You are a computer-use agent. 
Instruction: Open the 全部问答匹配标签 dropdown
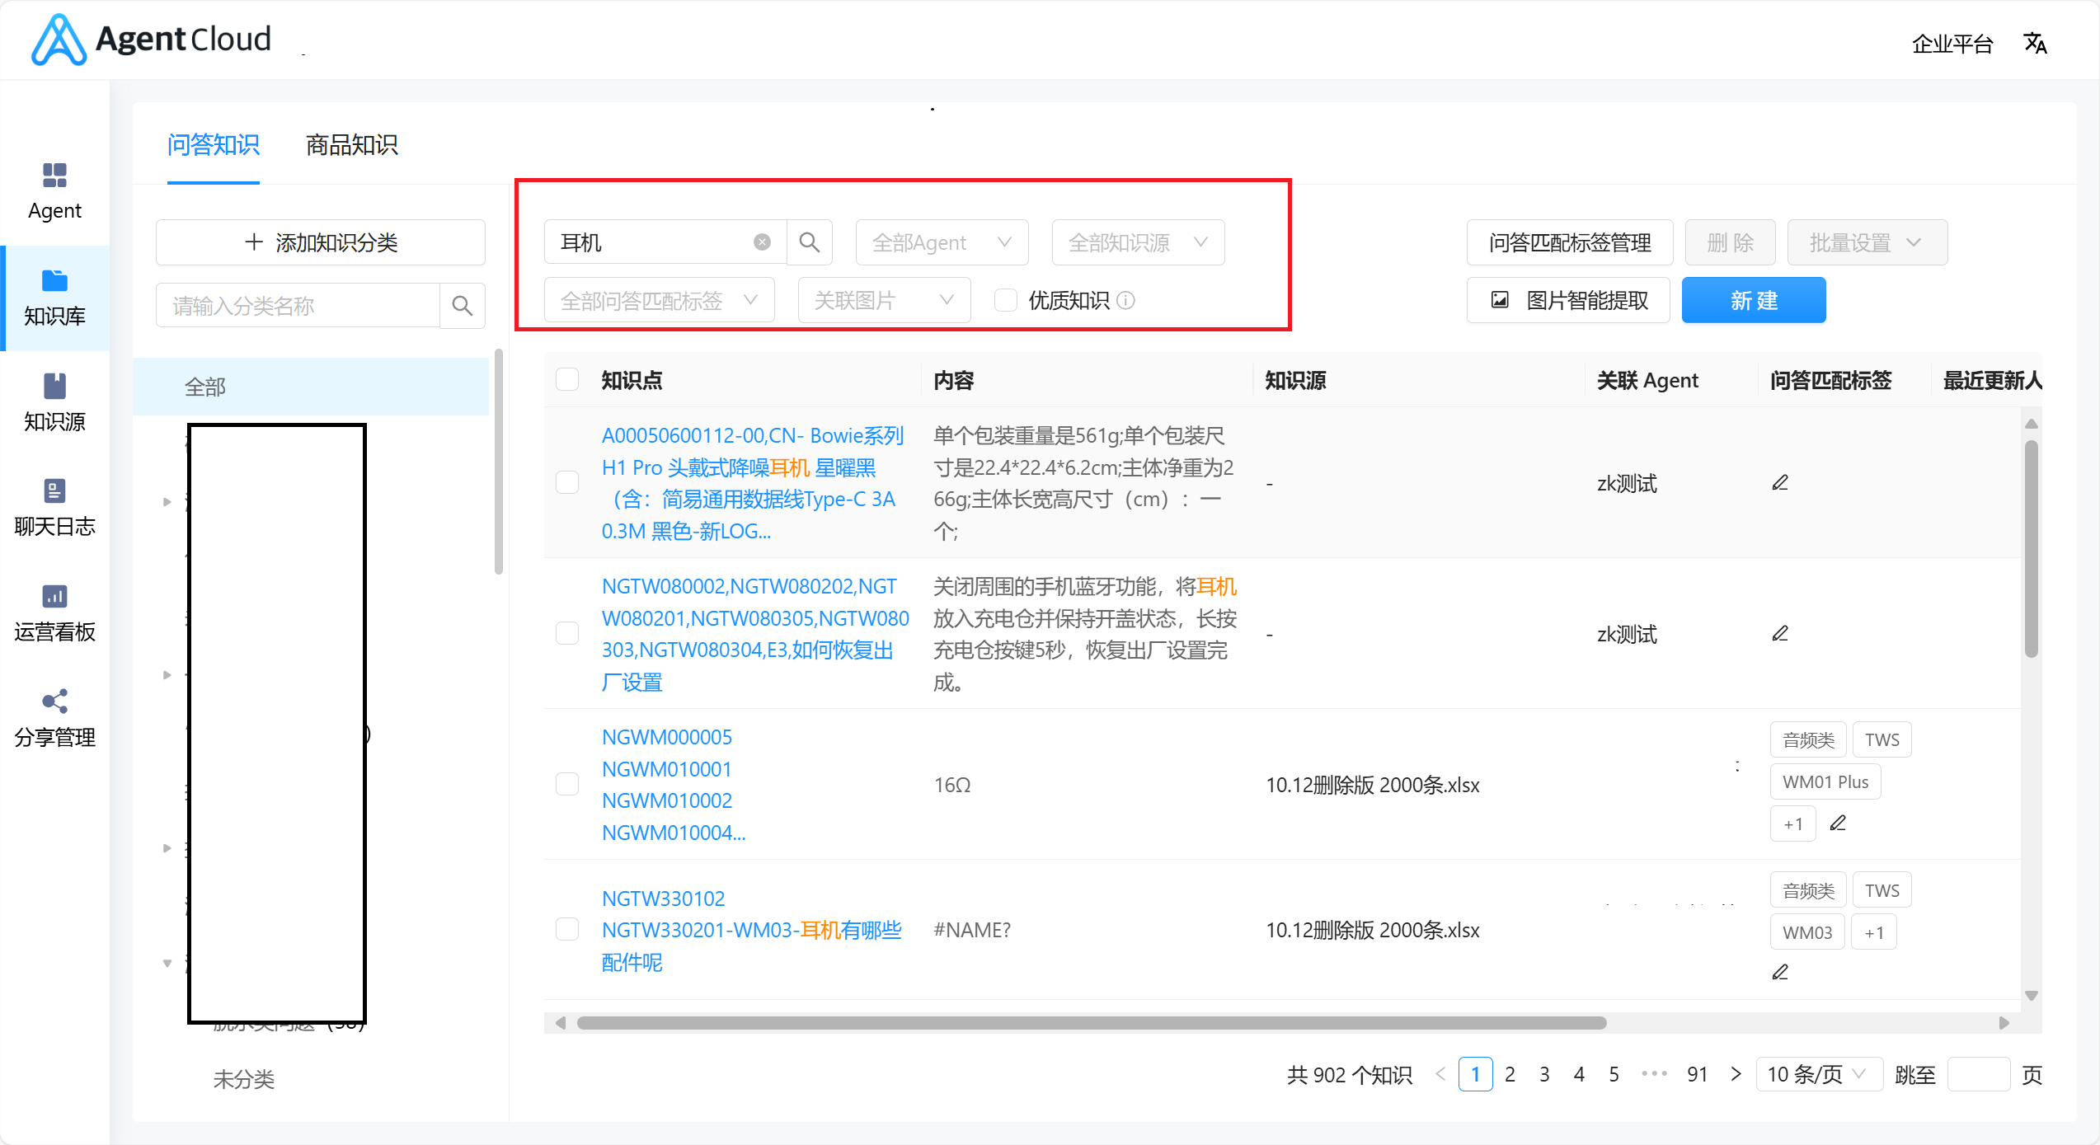tap(659, 300)
